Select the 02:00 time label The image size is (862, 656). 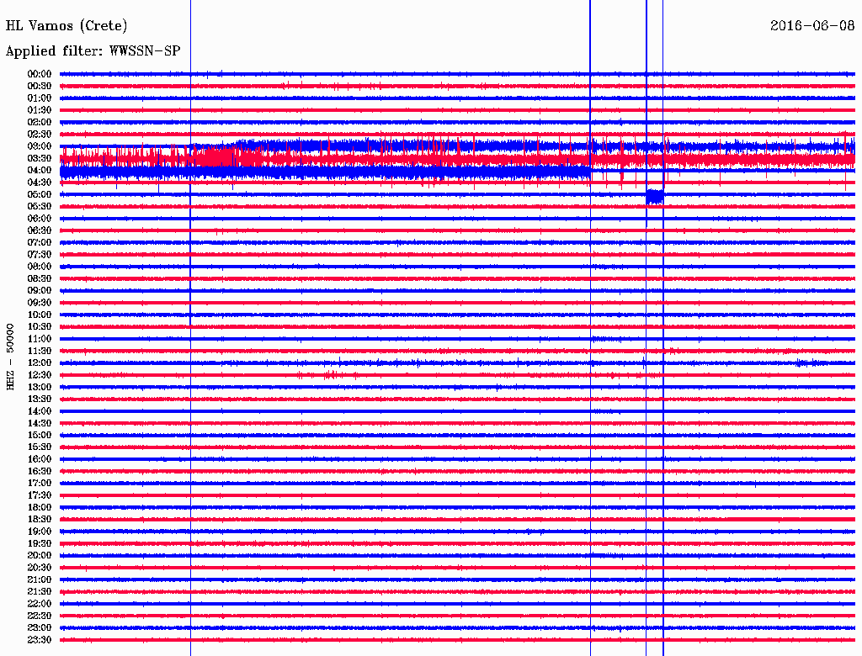[40, 122]
